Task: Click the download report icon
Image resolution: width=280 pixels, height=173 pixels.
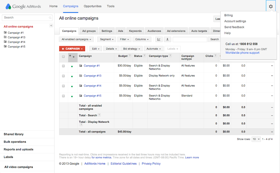Action: [x=167, y=39]
